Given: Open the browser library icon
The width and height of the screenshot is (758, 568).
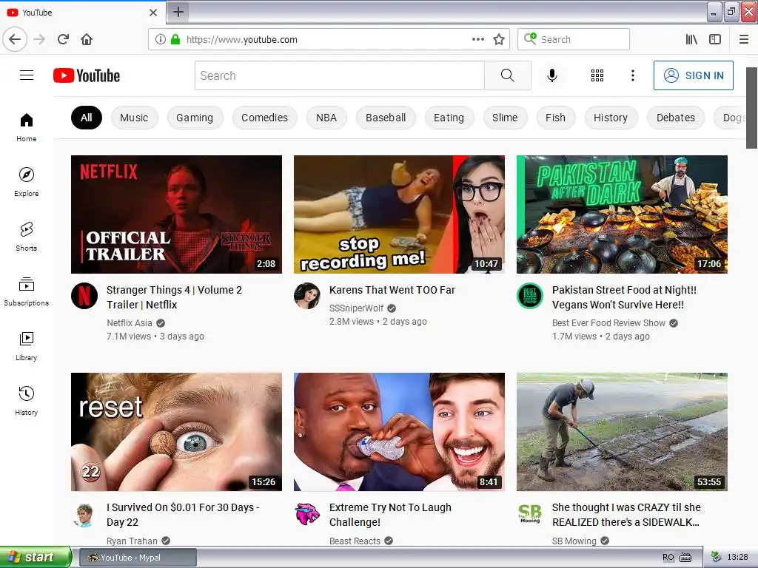Looking at the screenshot, I should click(x=692, y=39).
